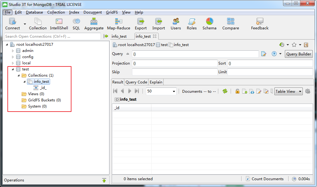Select the info_test collection in tree
The width and height of the screenshot is (317, 187).
tap(39, 82)
